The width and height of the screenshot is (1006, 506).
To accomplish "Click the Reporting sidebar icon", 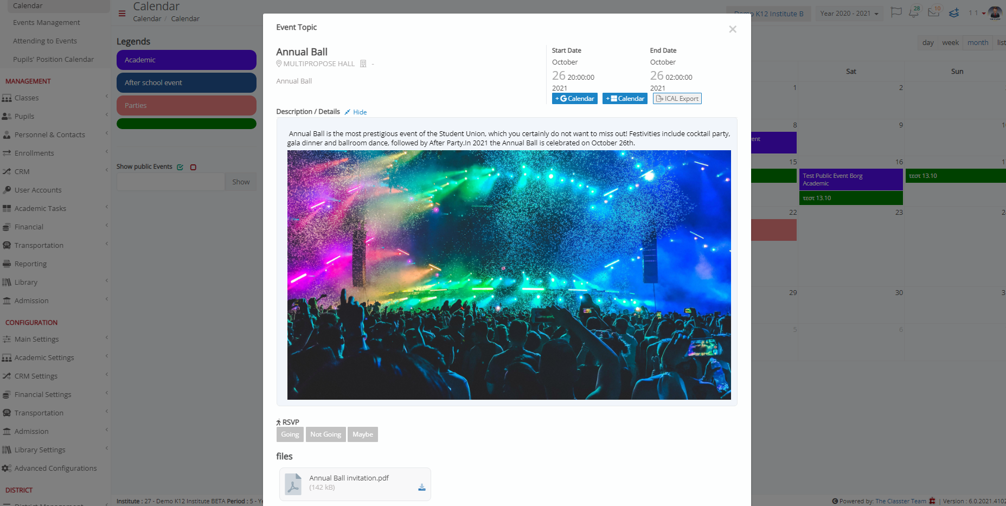I will 7,264.
